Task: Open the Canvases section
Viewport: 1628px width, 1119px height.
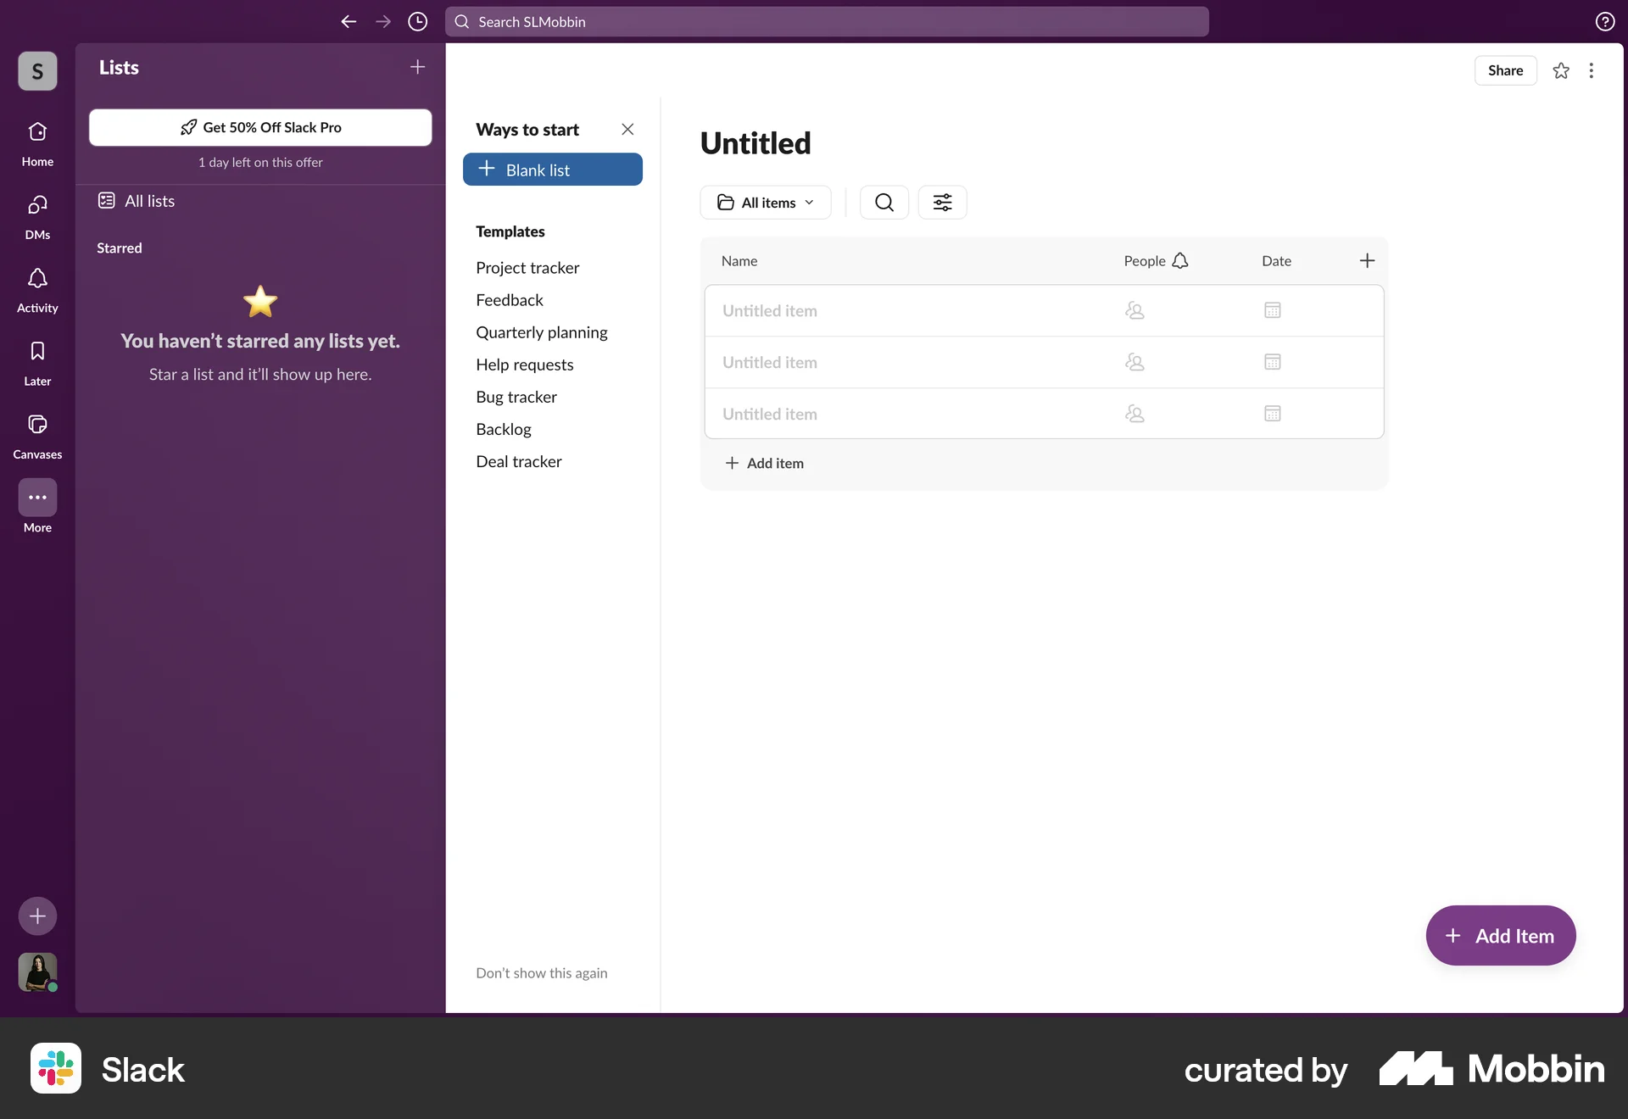Action: (36, 435)
